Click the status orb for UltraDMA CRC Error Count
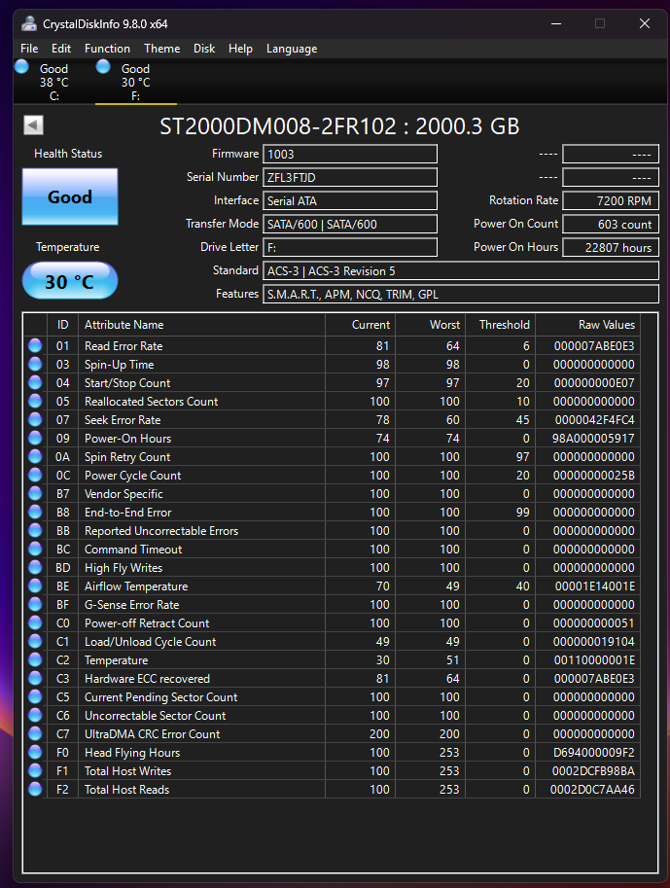Viewport: 670px width, 888px height. tap(36, 733)
